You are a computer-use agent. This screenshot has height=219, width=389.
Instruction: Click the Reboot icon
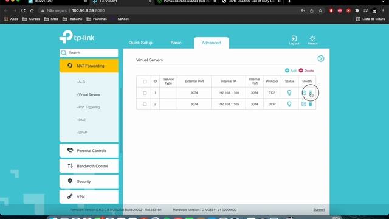(x=312, y=38)
